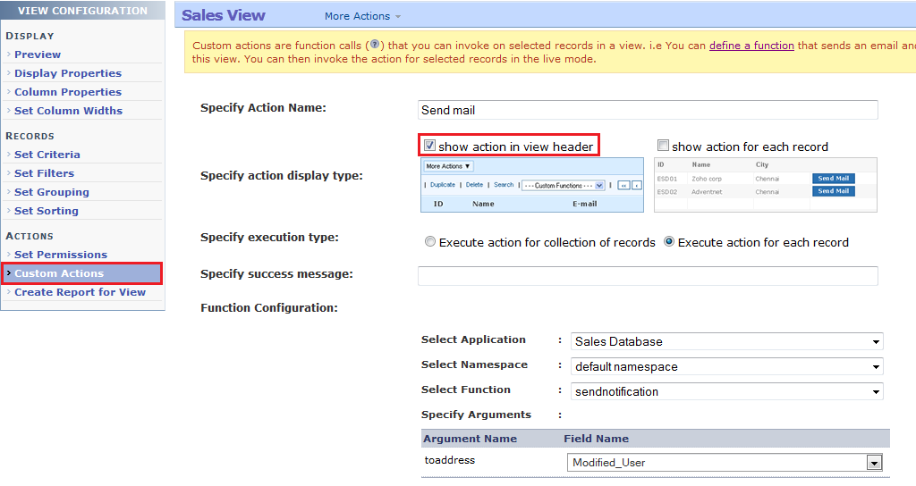The width and height of the screenshot is (916, 486).
Task: Click the success message text field
Action: coord(648,276)
